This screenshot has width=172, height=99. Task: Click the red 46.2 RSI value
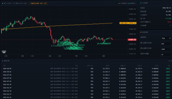pos(169,22)
